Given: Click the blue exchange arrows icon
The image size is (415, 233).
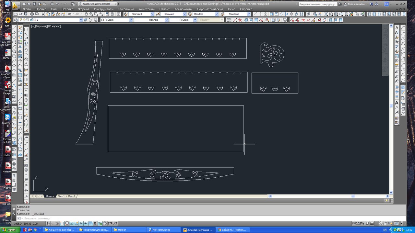Looking at the screenshot, I should point(386,4).
